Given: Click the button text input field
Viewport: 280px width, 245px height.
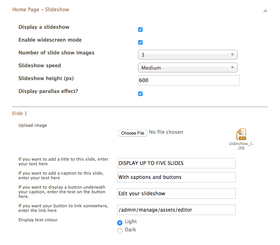Looking at the screenshot, I should pos(177,193).
